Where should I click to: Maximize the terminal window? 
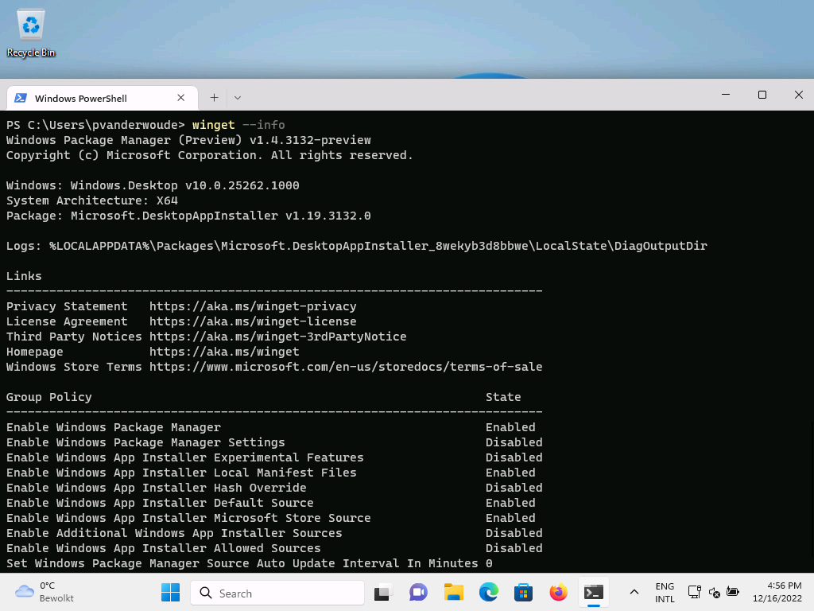[x=762, y=95]
